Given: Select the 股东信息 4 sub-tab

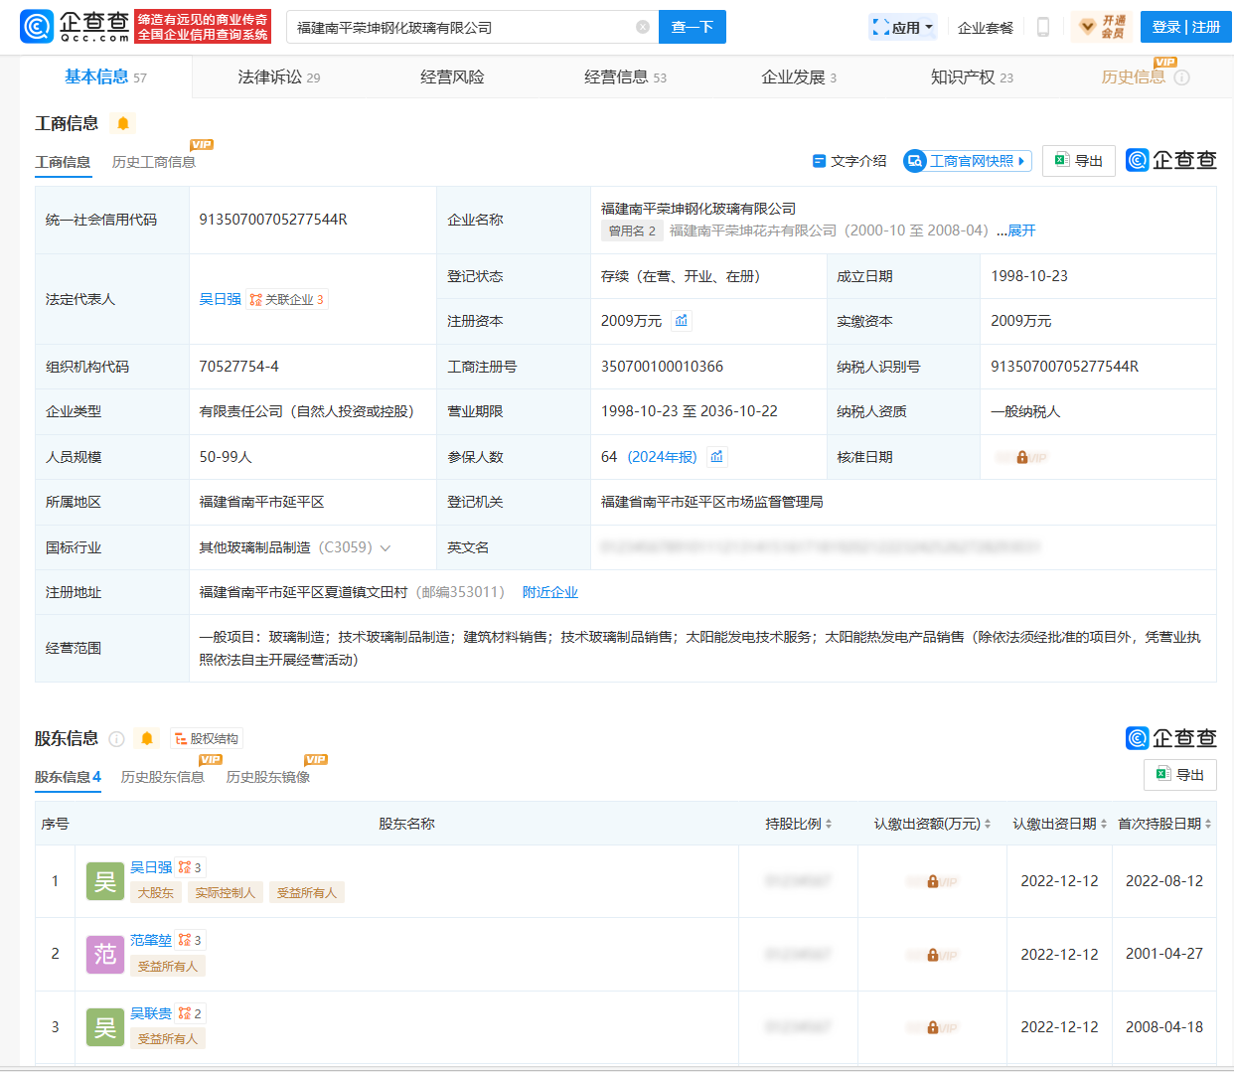Looking at the screenshot, I should click(x=69, y=777).
